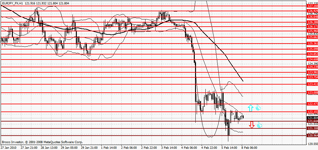Click the 27 Jan 21:00 time axis label
This screenshot has width=318, height=150.
(29, 148)
